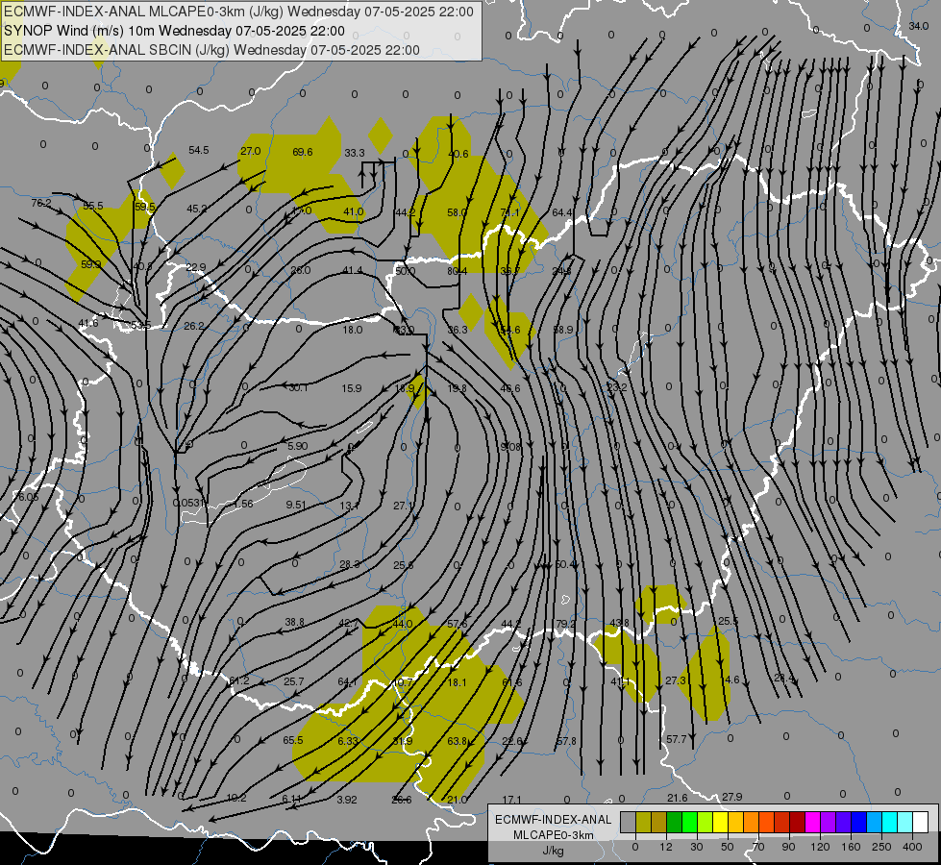
Task: Click the map value '9.51'
Action: pyautogui.click(x=296, y=505)
